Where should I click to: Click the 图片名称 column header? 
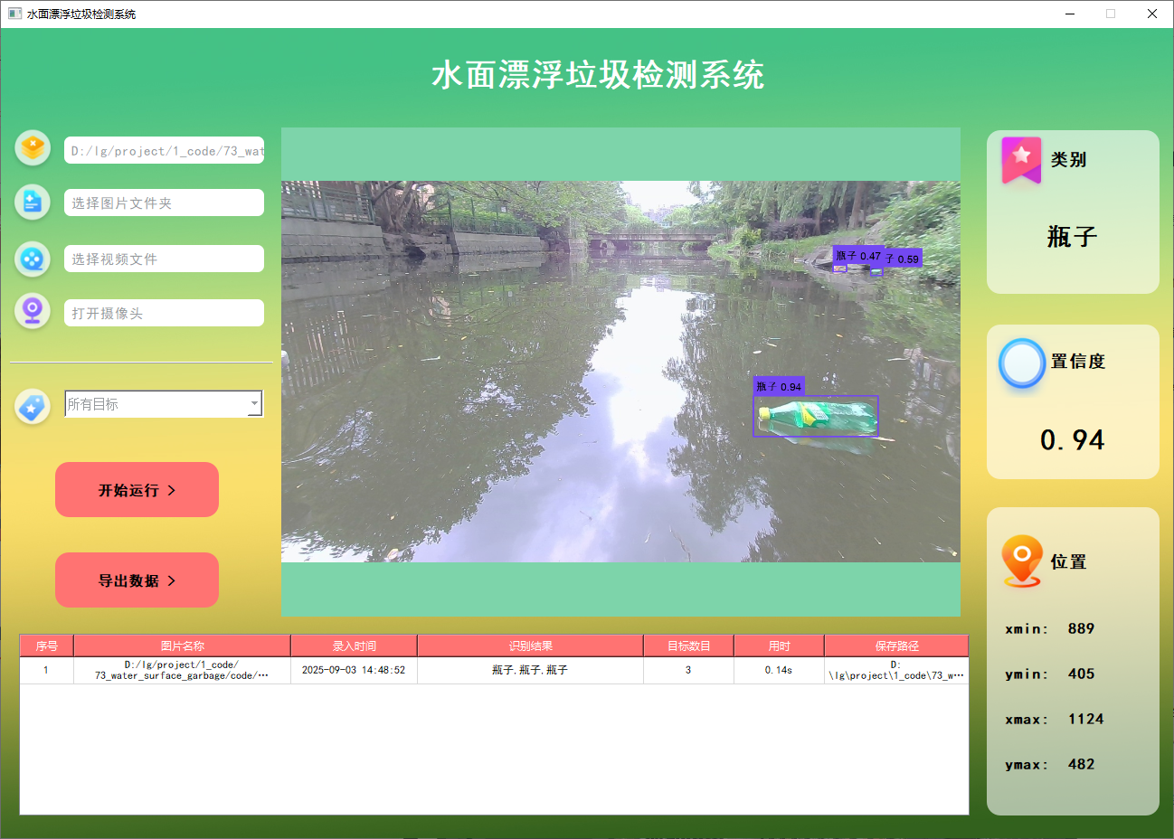[x=182, y=646]
